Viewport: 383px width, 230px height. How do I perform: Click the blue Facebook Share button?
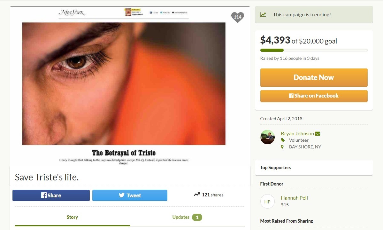[51, 195]
